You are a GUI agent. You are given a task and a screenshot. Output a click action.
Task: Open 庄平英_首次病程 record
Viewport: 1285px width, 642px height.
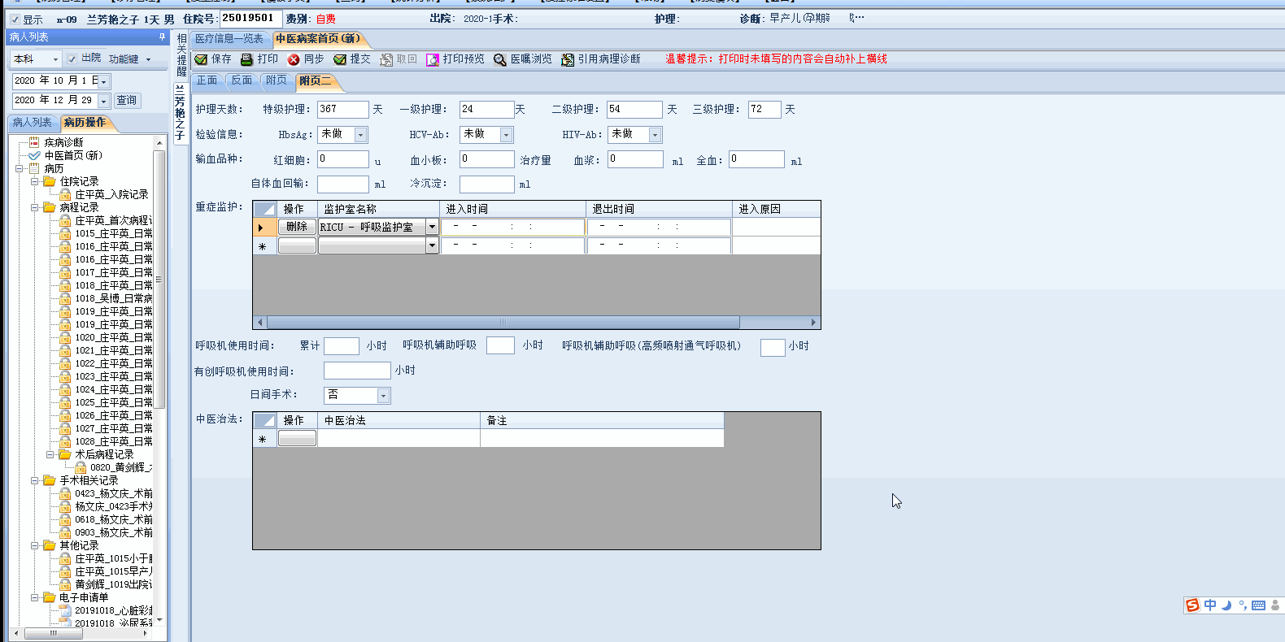114,220
